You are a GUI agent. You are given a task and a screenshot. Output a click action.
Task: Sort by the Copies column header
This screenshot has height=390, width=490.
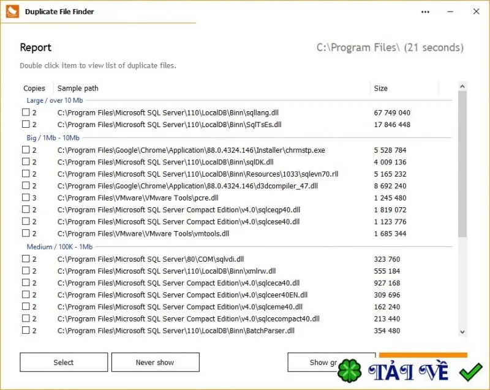pyautogui.click(x=34, y=88)
